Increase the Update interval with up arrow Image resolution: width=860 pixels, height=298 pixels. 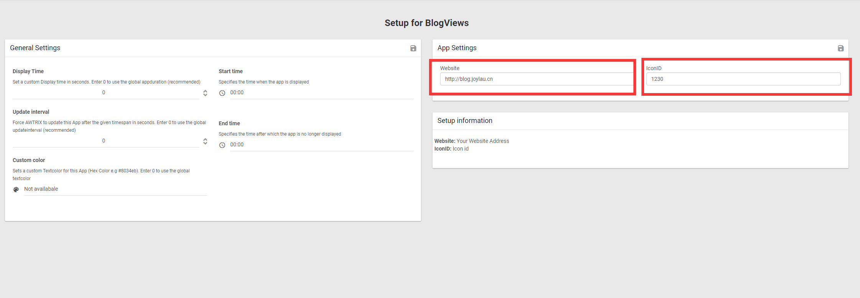tap(205, 139)
